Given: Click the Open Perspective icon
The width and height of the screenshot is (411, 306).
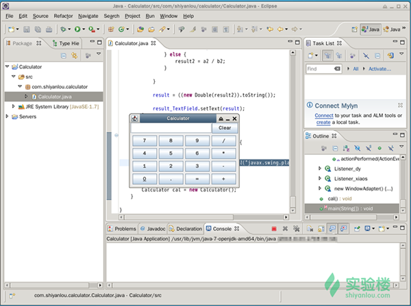Looking at the screenshot, I should point(354,29).
